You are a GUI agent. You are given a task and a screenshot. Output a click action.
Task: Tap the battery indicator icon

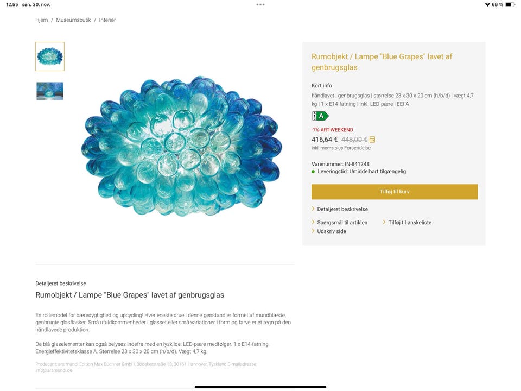pyautogui.click(x=509, y=4)
